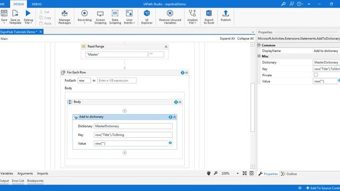340x191 pixels.
Task: Publish the project
Action: tap(225, 15)
